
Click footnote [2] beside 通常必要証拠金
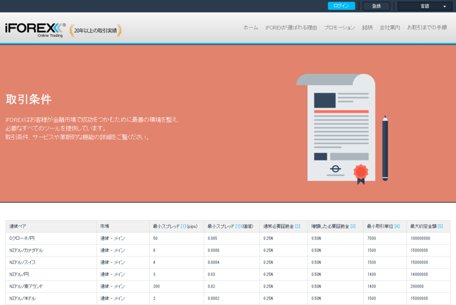pyautogui.click(x=297, y=226)
